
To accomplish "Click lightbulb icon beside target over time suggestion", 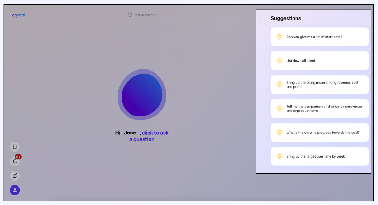I will pos(279,156).
